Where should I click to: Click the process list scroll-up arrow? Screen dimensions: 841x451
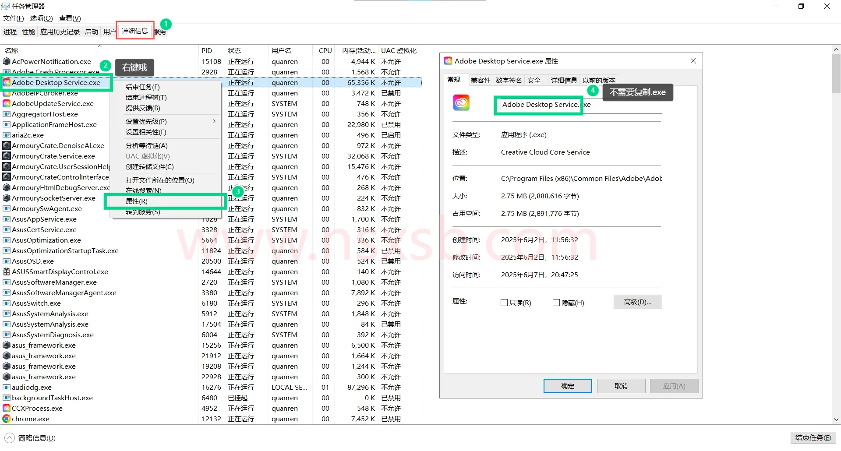tap(836, 50)
